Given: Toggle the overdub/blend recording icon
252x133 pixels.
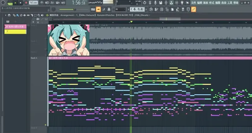Looking at the screenshot, I should 58,3.
